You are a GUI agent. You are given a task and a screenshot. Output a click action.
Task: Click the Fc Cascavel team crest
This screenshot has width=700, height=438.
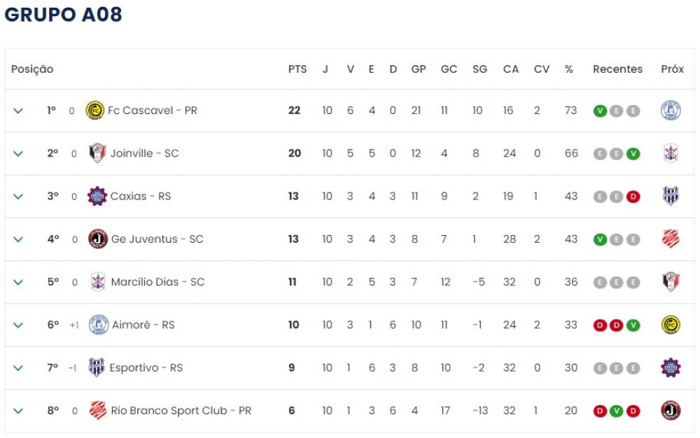[94, 111]
